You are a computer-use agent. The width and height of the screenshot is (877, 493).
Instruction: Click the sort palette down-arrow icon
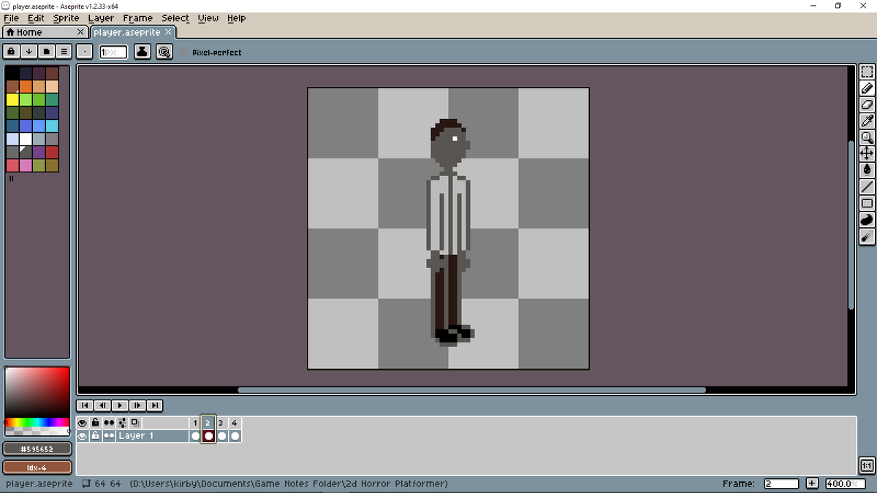tap(29, 52)
